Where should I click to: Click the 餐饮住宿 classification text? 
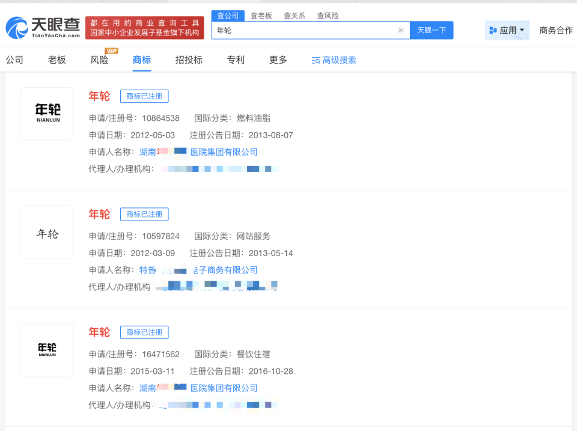pyautogui.click(x=254, y=354)
